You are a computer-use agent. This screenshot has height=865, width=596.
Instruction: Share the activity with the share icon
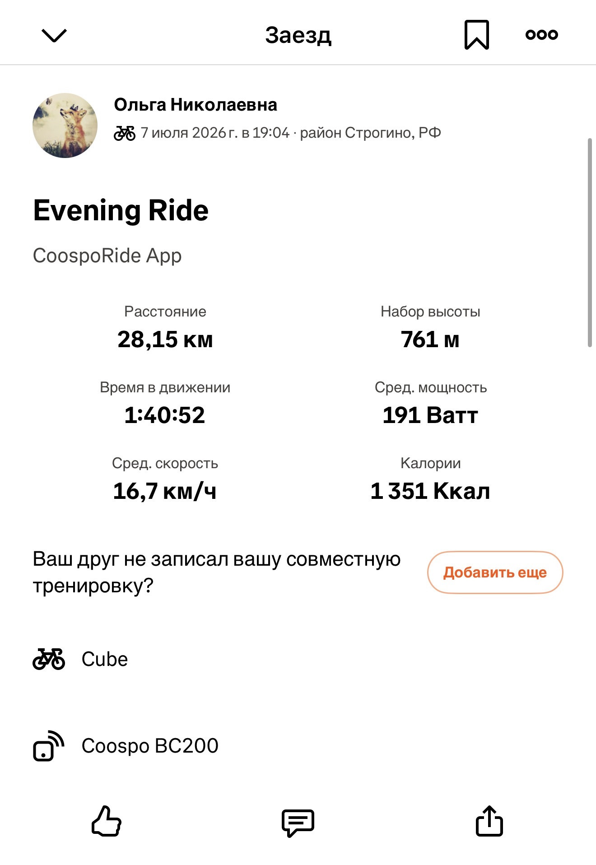(489, 821)
